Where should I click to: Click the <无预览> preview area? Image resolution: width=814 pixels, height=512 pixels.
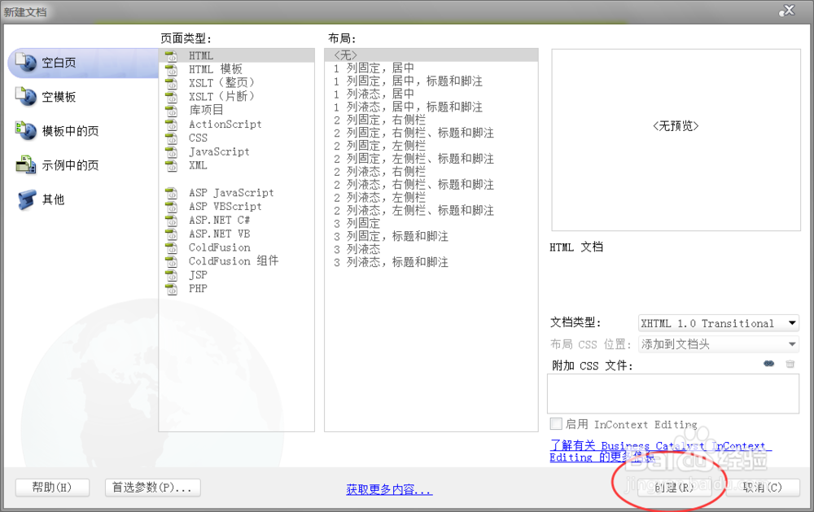click(x=676, y=140)
